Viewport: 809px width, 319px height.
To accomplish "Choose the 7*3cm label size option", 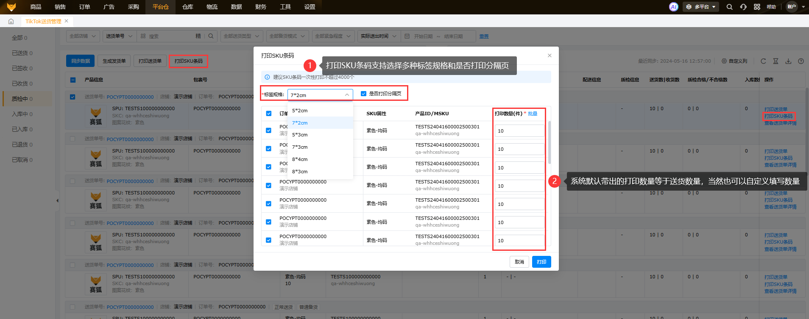I will click(x=320, y=147).
